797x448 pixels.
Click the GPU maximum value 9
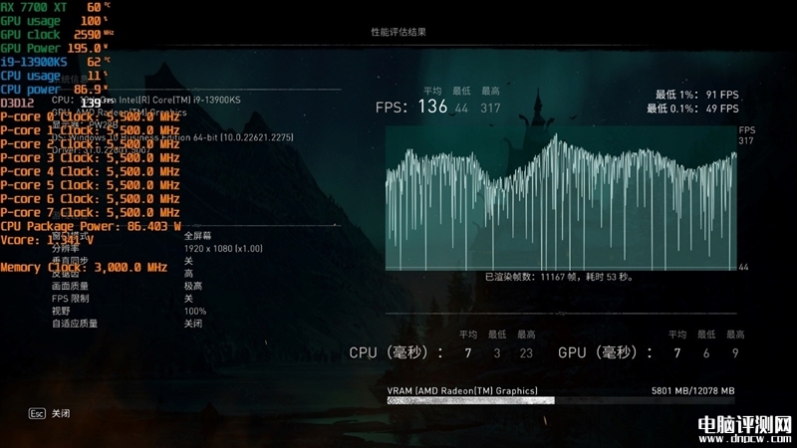pos(735,353)
